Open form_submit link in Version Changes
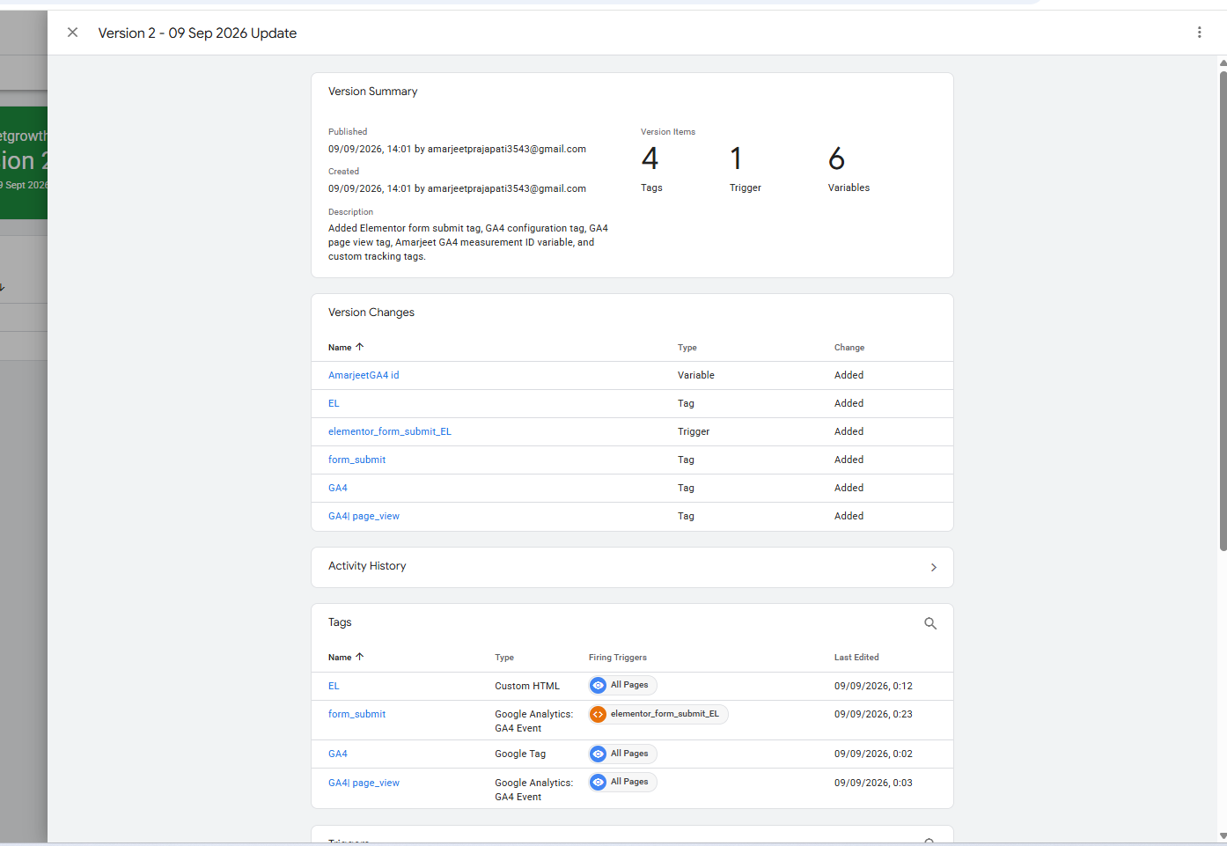Image resolution: width=1227 pixels, height=846 pixels. click(356, 460)
